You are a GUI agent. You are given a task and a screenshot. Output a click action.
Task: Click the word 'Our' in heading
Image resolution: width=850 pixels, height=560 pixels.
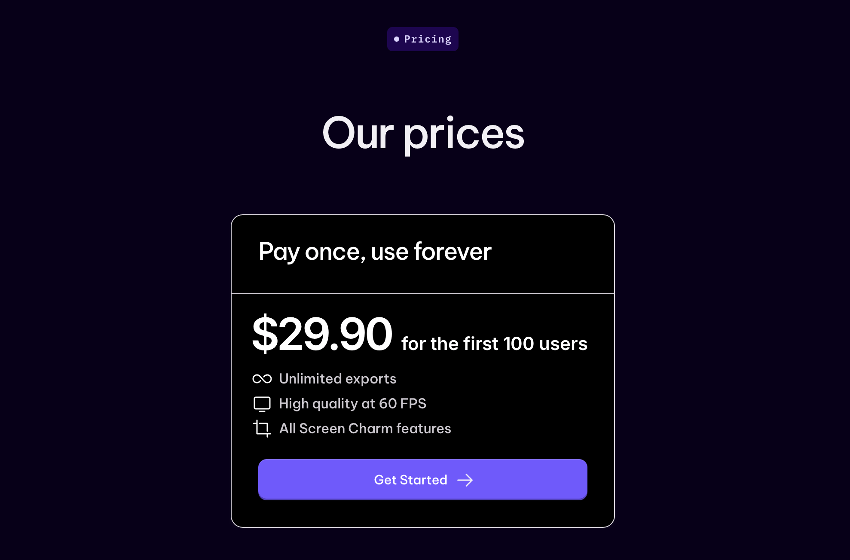coord(358,134)
